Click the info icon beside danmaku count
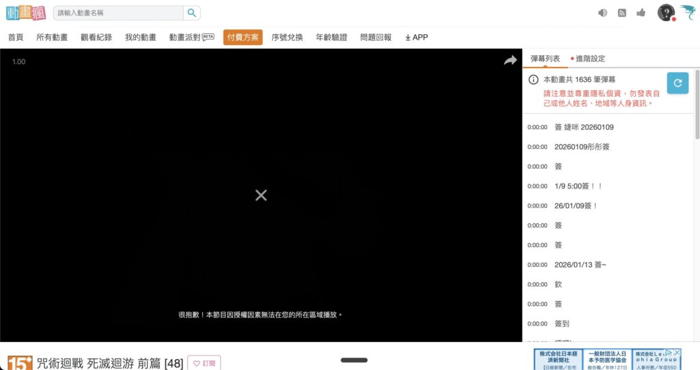Image resolution: width=700 pixels, height=370 pixels. click(534, 80)
